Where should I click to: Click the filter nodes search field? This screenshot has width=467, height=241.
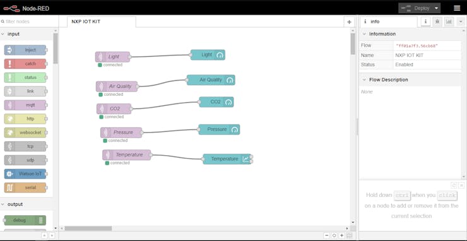[x=29, y=21]
